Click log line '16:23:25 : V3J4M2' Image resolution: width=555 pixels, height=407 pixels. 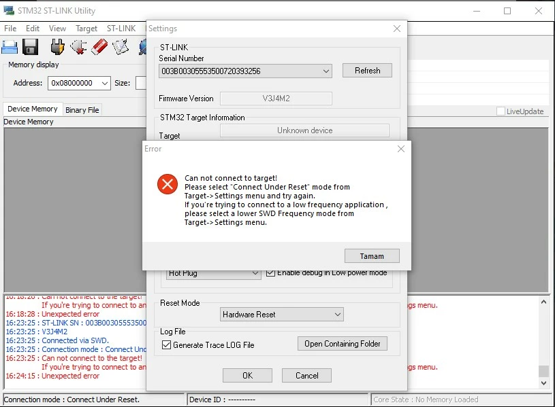pyautogui.click(x=37, y=332)
